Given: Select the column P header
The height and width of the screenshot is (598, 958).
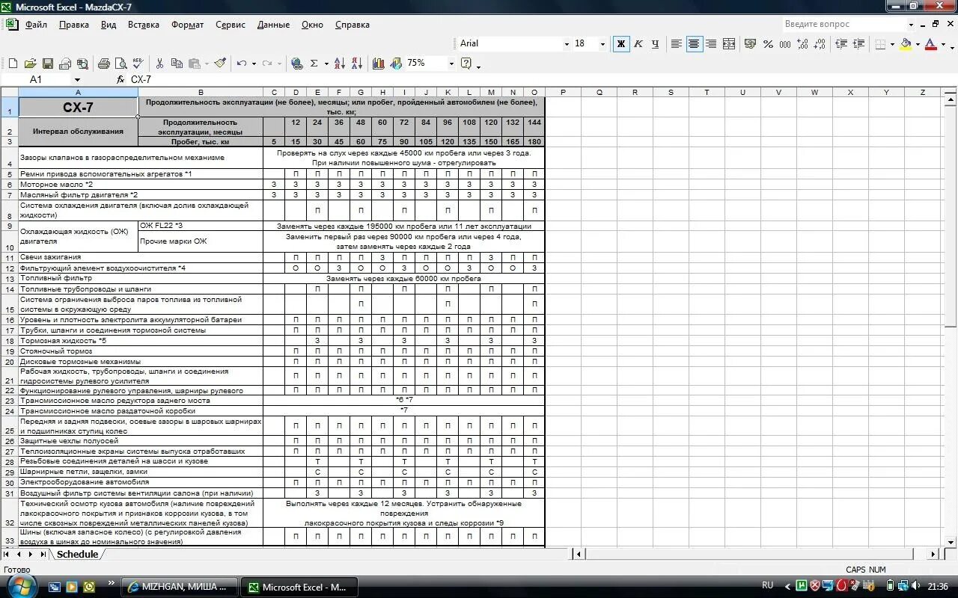Looking at the screenshot, I should point(563,93).
